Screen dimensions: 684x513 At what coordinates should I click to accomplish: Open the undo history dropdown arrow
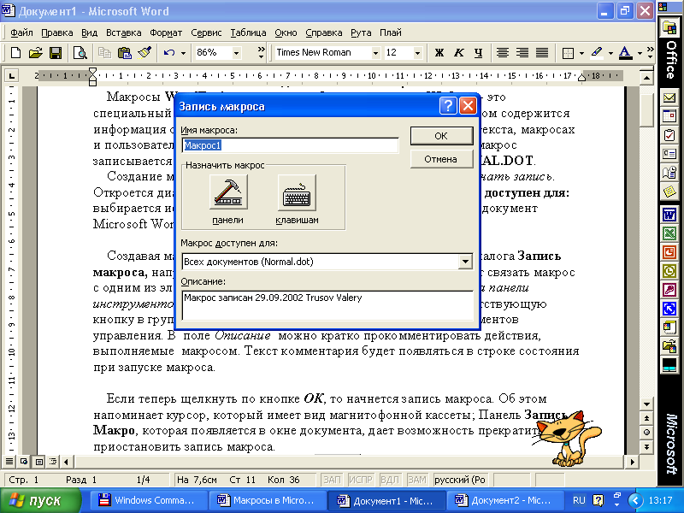(183, 53)
